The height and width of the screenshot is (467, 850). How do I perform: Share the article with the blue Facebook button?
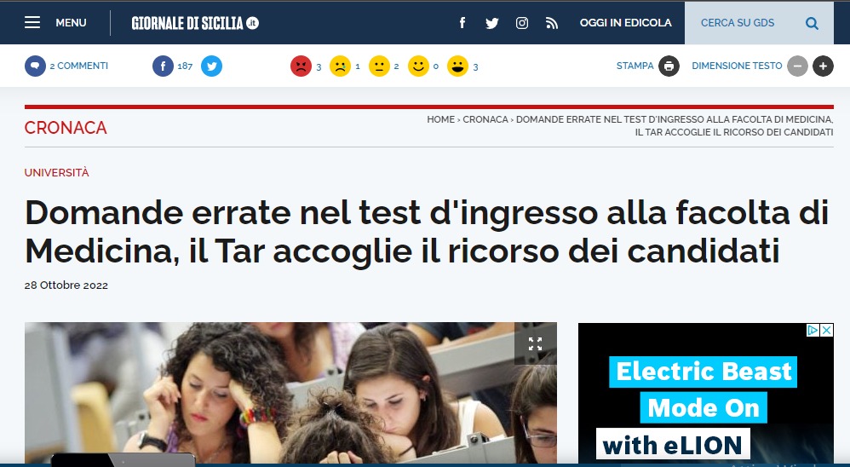[163, 66]
